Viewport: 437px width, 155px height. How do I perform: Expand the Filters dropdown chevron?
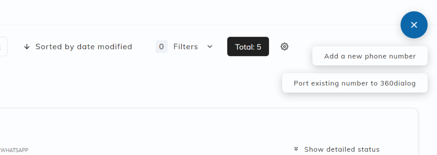pyautogui.click(x=210, y=46)
